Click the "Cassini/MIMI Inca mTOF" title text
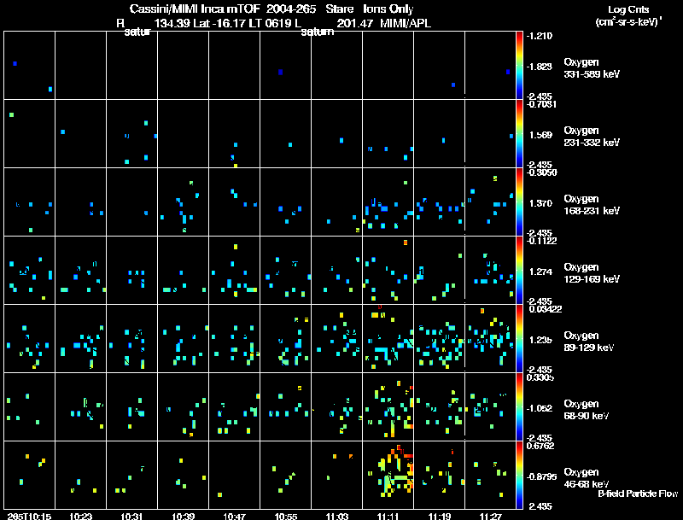 coord(195,9)
